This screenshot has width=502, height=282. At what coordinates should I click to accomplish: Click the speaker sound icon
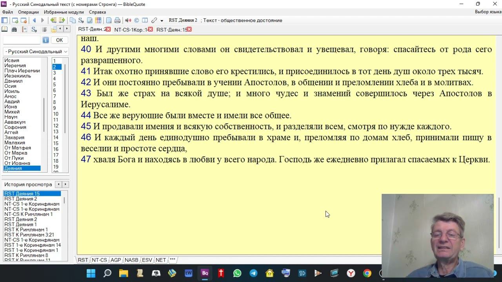(128, 20)
